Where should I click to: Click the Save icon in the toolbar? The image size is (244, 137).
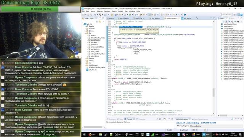tap(88, 14)
